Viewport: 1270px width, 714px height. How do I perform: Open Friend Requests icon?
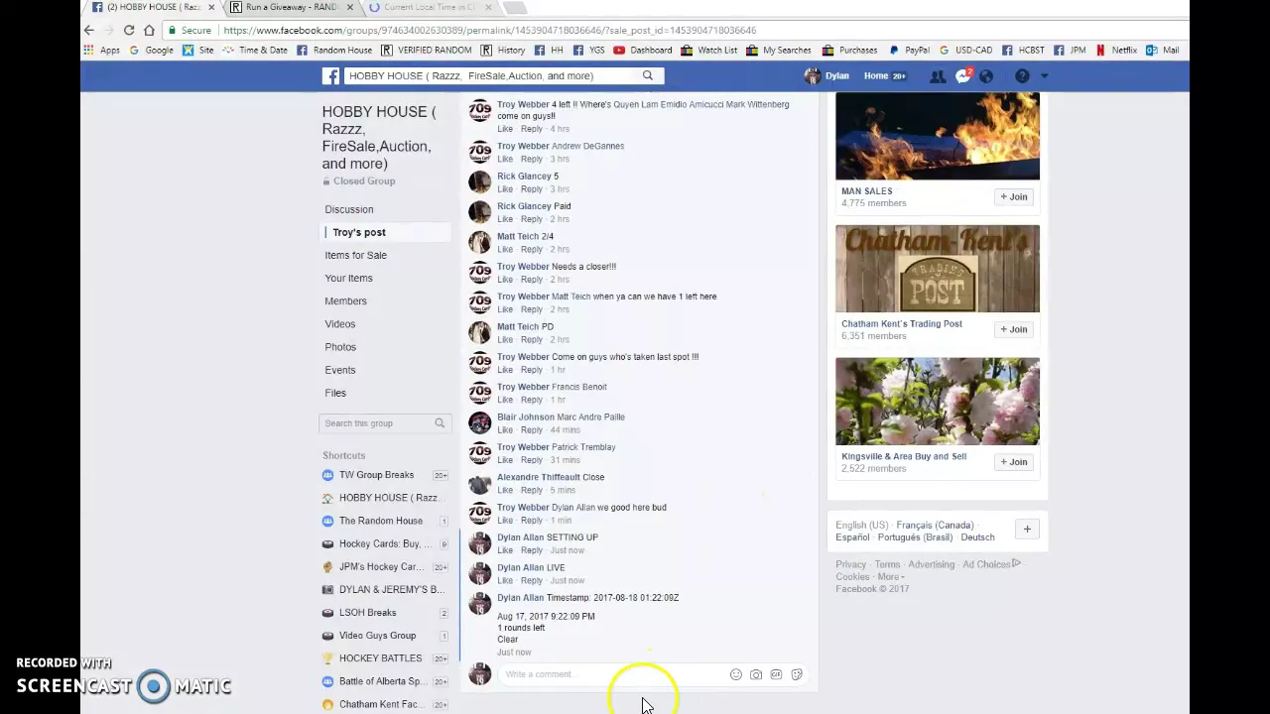(x=937, y=76)
